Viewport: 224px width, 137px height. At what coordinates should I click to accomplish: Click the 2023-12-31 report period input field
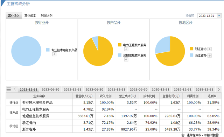(207, 16)
